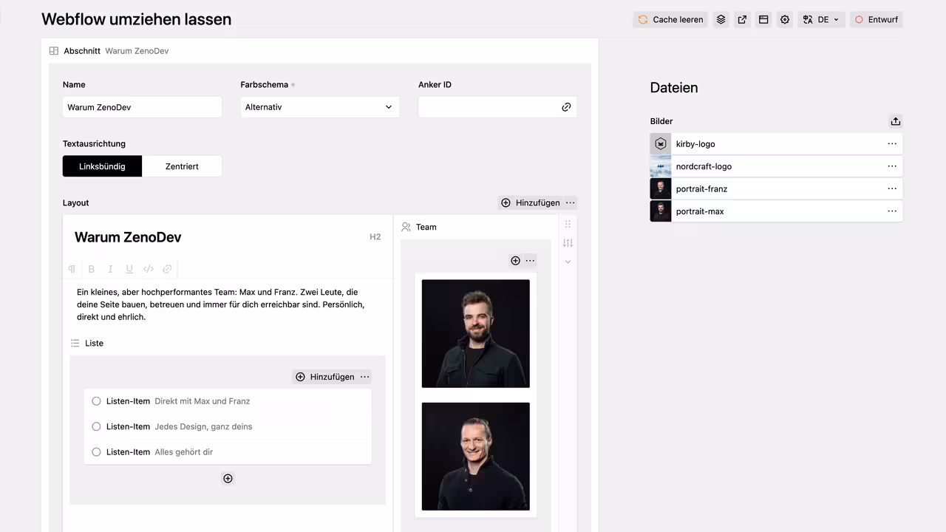This screenshot has width=946, height=532.
Task: Open options menu for portrait-max
Action: pos(892,211)
